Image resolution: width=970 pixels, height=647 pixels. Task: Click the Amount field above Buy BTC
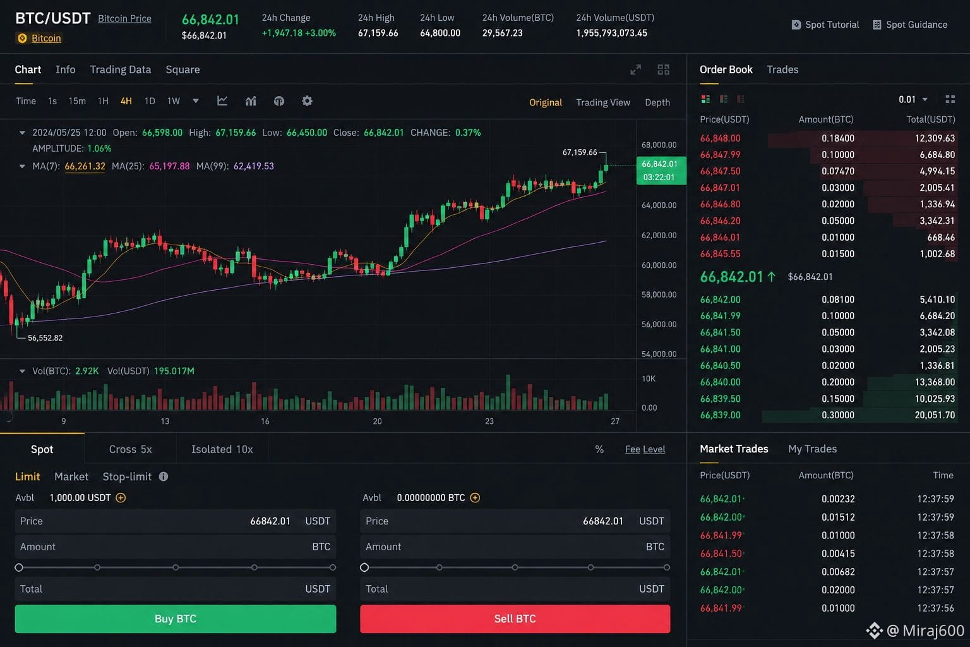[x=176, y=547]
